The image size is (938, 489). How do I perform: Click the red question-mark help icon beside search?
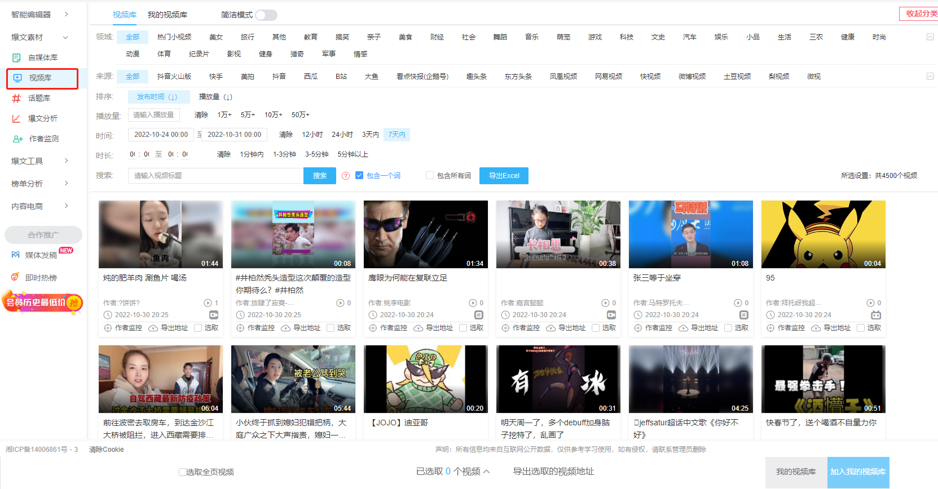click(x=346, y=176)
